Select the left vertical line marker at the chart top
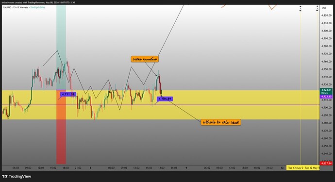The height and width of the screenshot is (182, 335). [x=301, y=9]
